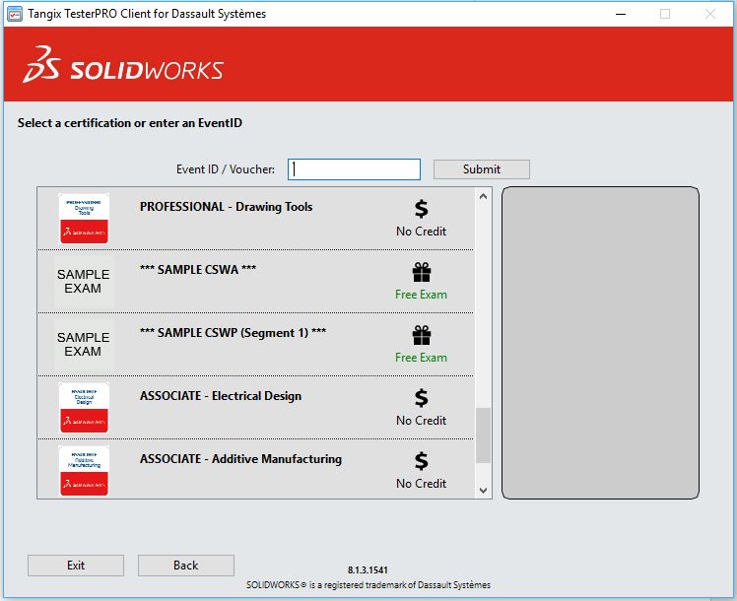Click the SAMPLE CSWP Segment 1 thumbnail
Screen dimensions: 737x601
pyautogui.click(x=83, y=345)
